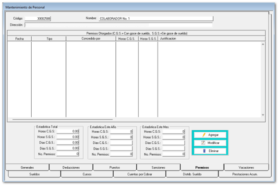The width and height of the screenshot is (279, 186).
Task: Click Horas S.G.S. field in Estadística Este Año
Action: point(121,137)
